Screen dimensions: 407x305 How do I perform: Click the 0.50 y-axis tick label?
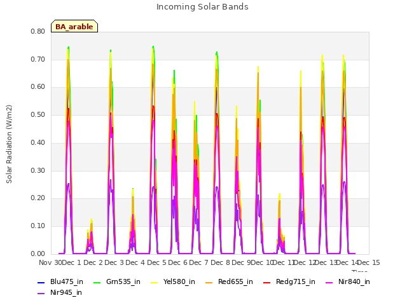coord(38,114)
